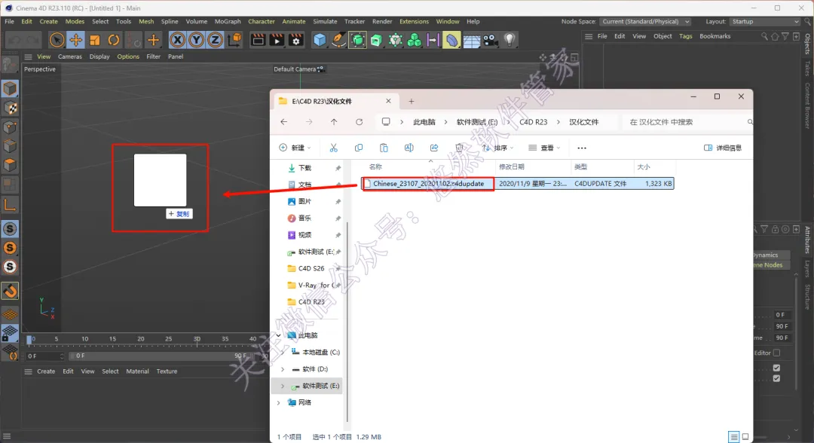This screenshot has width=814, height=443.
Task: Collapse 此电脑 node in Explorer tree
Action: coord(278,335)
